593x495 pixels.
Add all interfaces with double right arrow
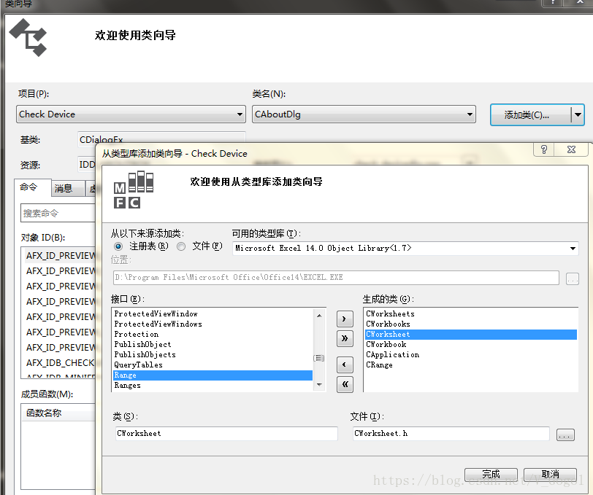tap(345, 338)
